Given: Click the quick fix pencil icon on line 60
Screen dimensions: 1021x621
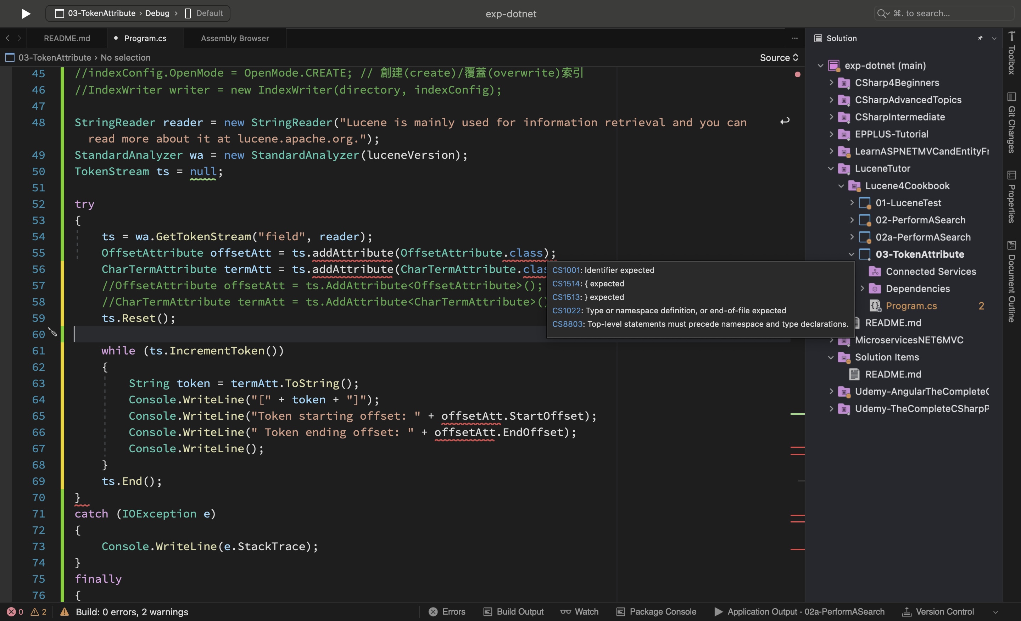Looking at the screenshot, I should tap(52, 332).
